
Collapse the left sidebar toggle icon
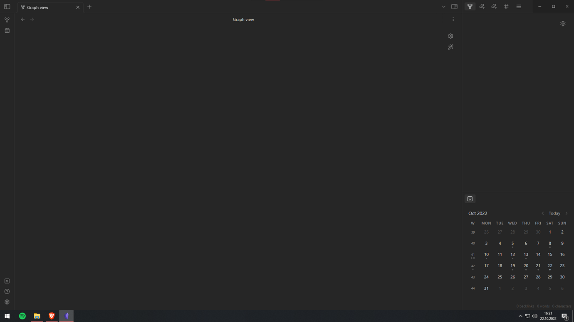[7, 7]
